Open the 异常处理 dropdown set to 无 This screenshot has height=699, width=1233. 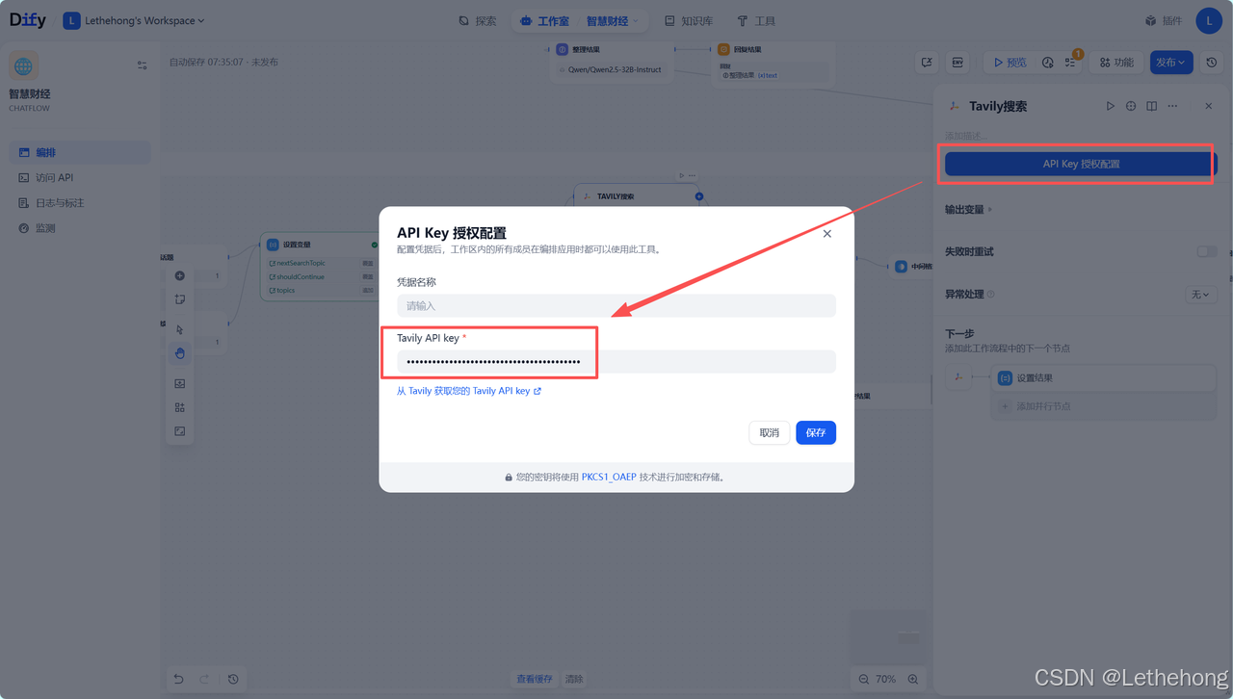coord(1201,295)
